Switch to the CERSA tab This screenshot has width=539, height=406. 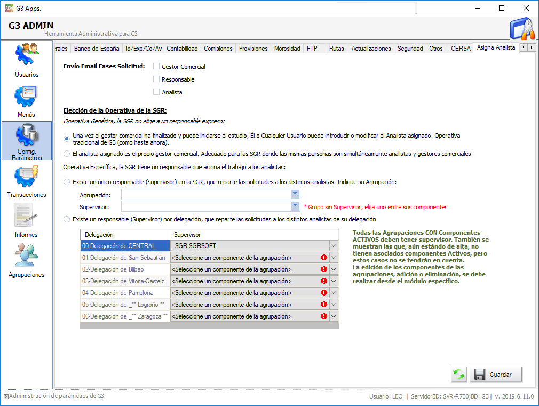(461, 49)
